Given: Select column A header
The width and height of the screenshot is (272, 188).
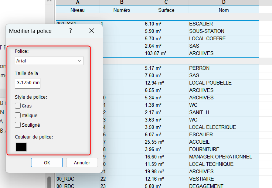Looking at the screenshot, I should (78, 2).
